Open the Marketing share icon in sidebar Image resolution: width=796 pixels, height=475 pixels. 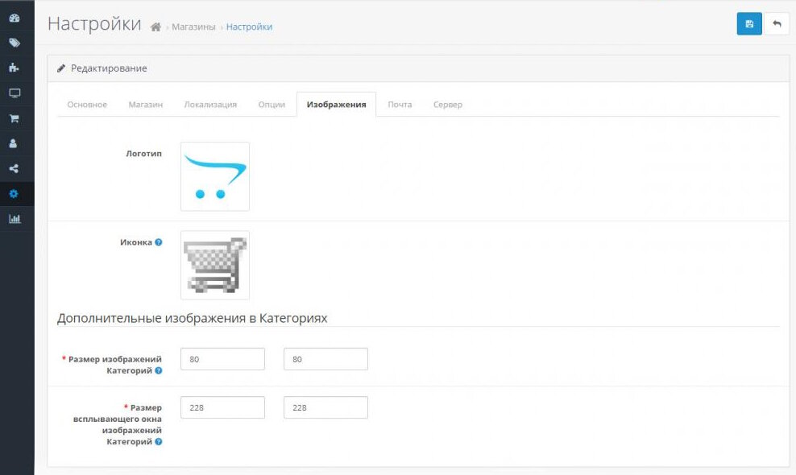click(14, 168)
